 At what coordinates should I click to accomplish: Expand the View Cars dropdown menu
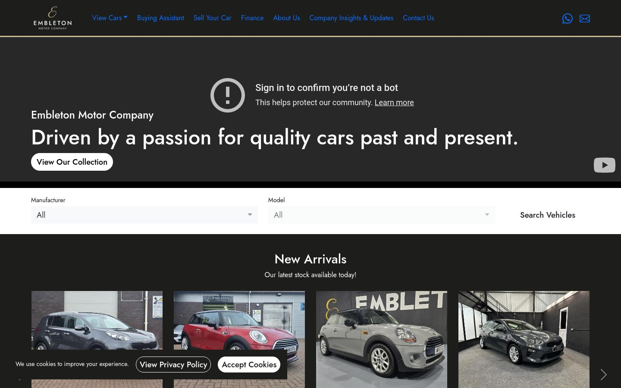coord(110,18)
